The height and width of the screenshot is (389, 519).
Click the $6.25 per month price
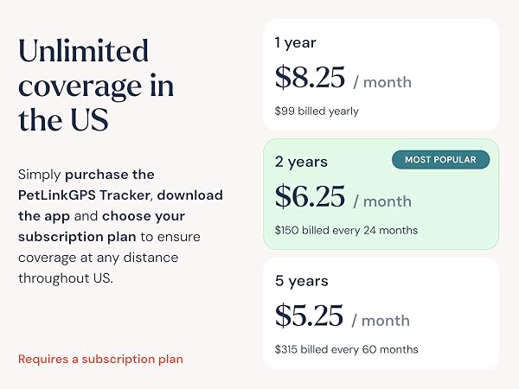[x=309, y=197]
